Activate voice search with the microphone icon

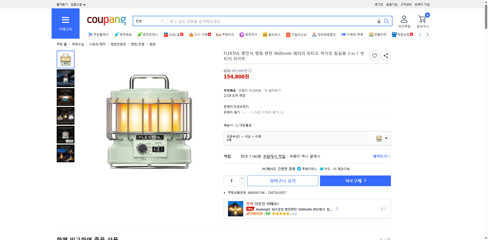pyautogui.click(x=378, y=21)
